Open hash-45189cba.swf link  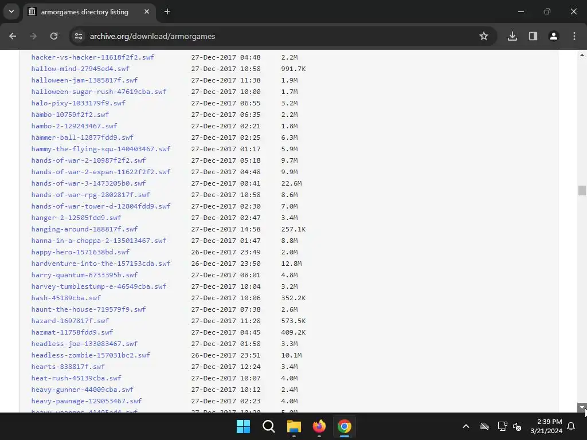coord(66,298)
